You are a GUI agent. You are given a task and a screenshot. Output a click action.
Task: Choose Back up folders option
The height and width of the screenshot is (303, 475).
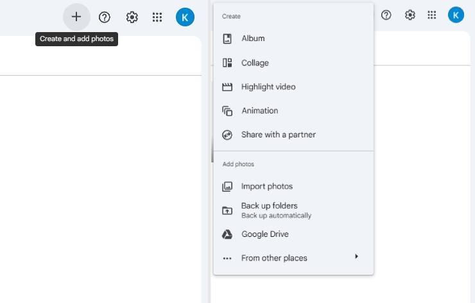tap(293, 211)
